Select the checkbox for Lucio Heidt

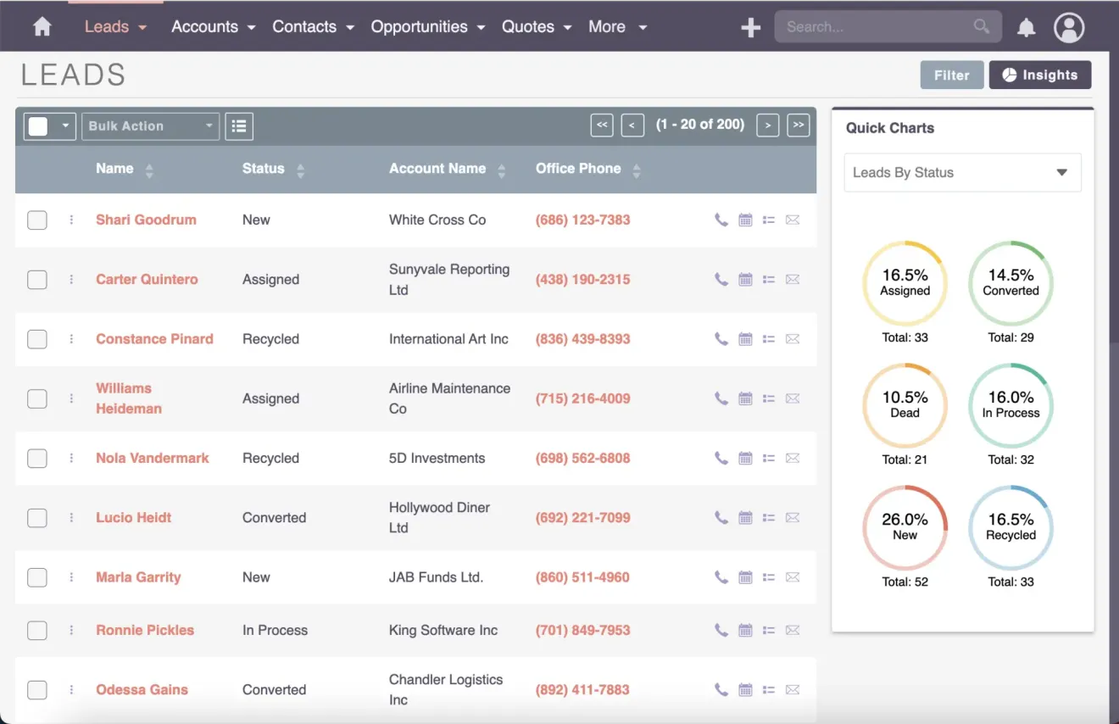click(x=36, y=517)
